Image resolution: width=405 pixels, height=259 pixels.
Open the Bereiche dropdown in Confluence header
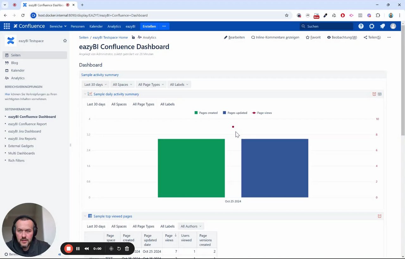pyautogui.click(x=58, y=26)
